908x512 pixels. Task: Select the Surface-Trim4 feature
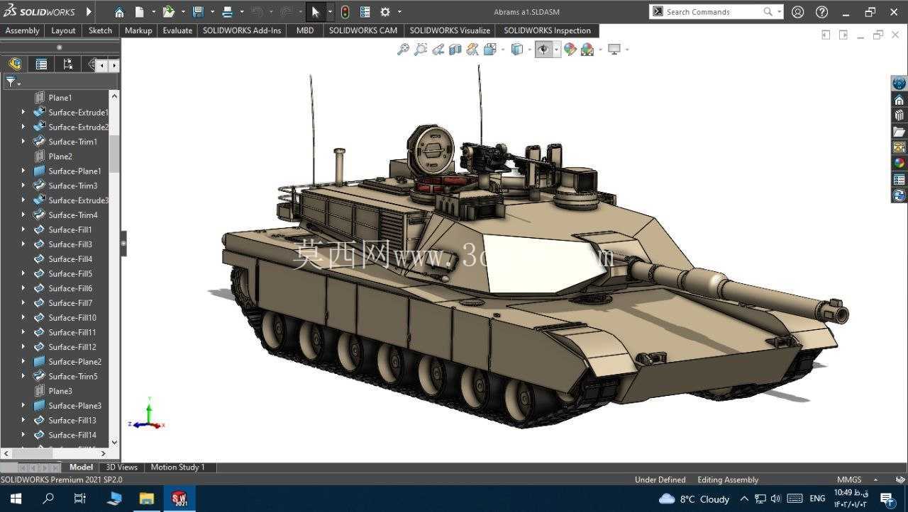(72, 215)
